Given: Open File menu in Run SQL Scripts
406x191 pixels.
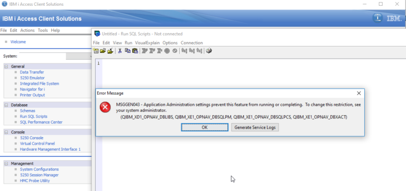Looking at the screenshot, I should point(96,43).
